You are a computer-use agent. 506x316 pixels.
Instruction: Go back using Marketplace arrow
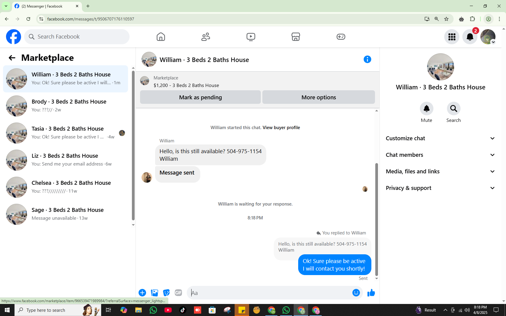(12, 58)
